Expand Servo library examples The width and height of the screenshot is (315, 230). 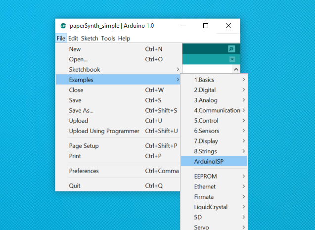point(214,227)
